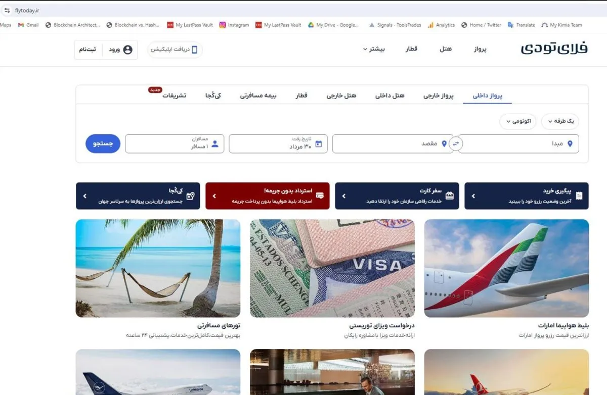607x395 pixels.
Task: Click the calendar icon in the departure date field
Action: [x=319, y=144]
